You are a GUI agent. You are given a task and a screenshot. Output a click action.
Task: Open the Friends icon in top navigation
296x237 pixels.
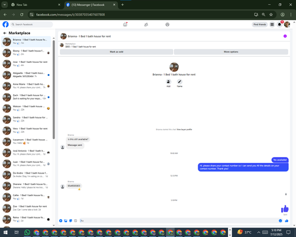pyautogui.click(x=146, y=24)
